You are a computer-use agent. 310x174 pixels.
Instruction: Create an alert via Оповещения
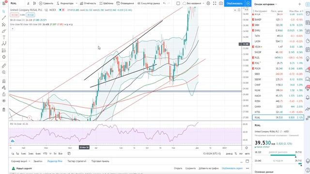[125, 3]
